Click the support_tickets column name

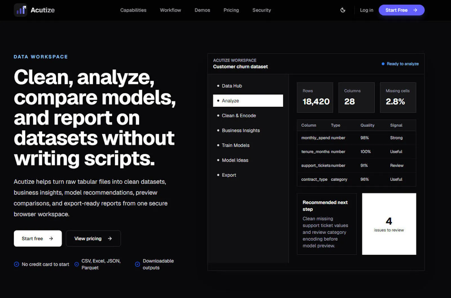316,165
